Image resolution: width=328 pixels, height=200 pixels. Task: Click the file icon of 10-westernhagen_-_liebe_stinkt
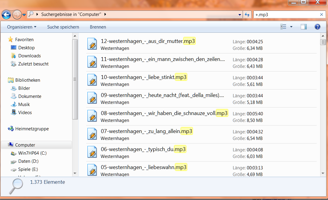92,80
